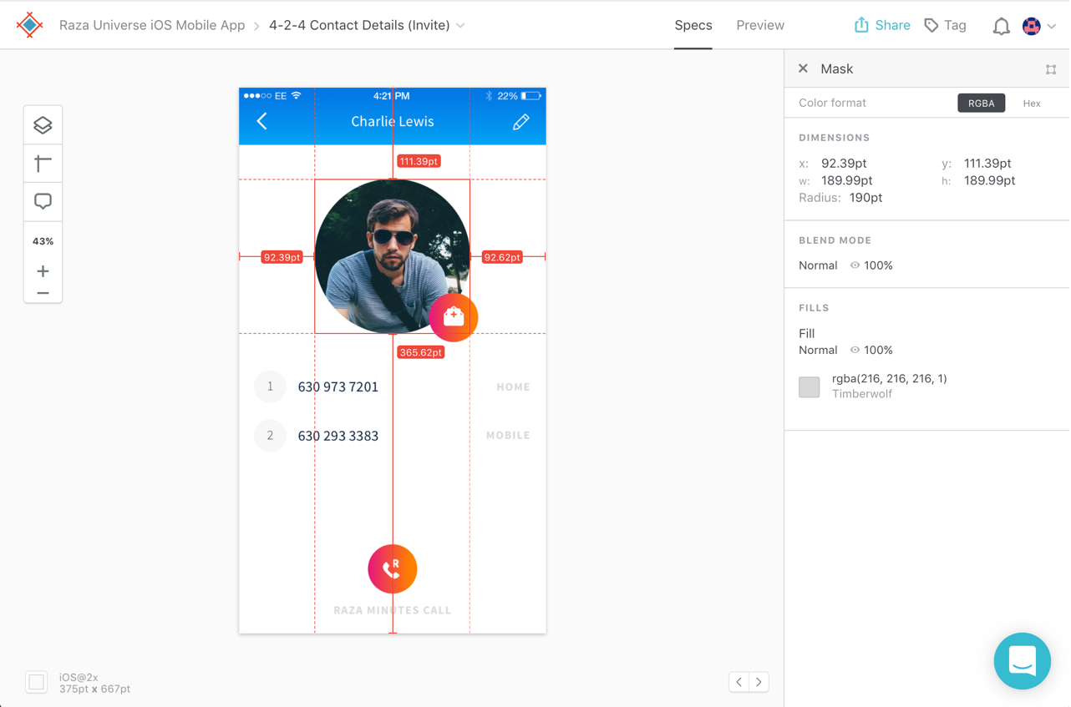The height and width of the screenshot is (707, 1071).
Task: Open the comments tool
Action: point(43,201)
